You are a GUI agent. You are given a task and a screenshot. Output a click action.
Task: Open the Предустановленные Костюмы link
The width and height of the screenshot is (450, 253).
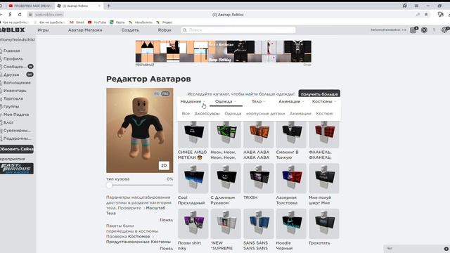click(x=139, y=242)
